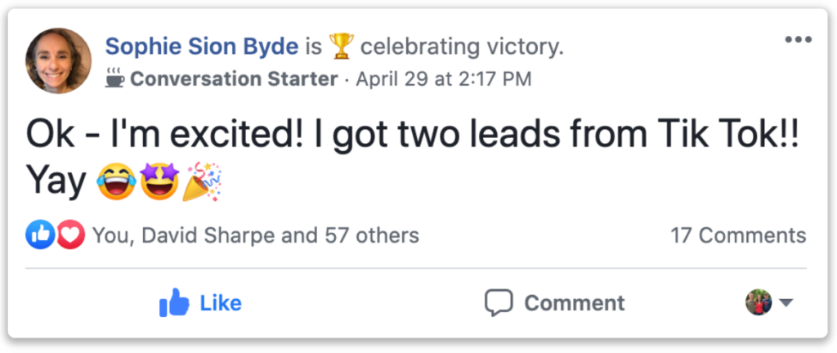Click the star-eyes emoji in post
Image resolution: width=837 pixels, height=353 pixels.
[159, 181]
